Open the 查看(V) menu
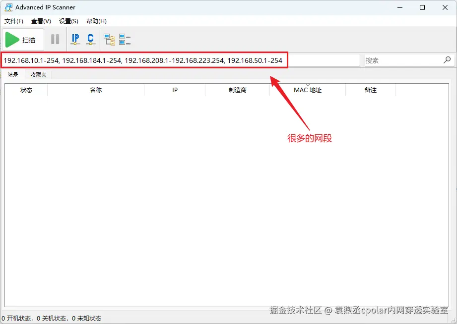This screenshot has width=457, height=324. (41, 21)
